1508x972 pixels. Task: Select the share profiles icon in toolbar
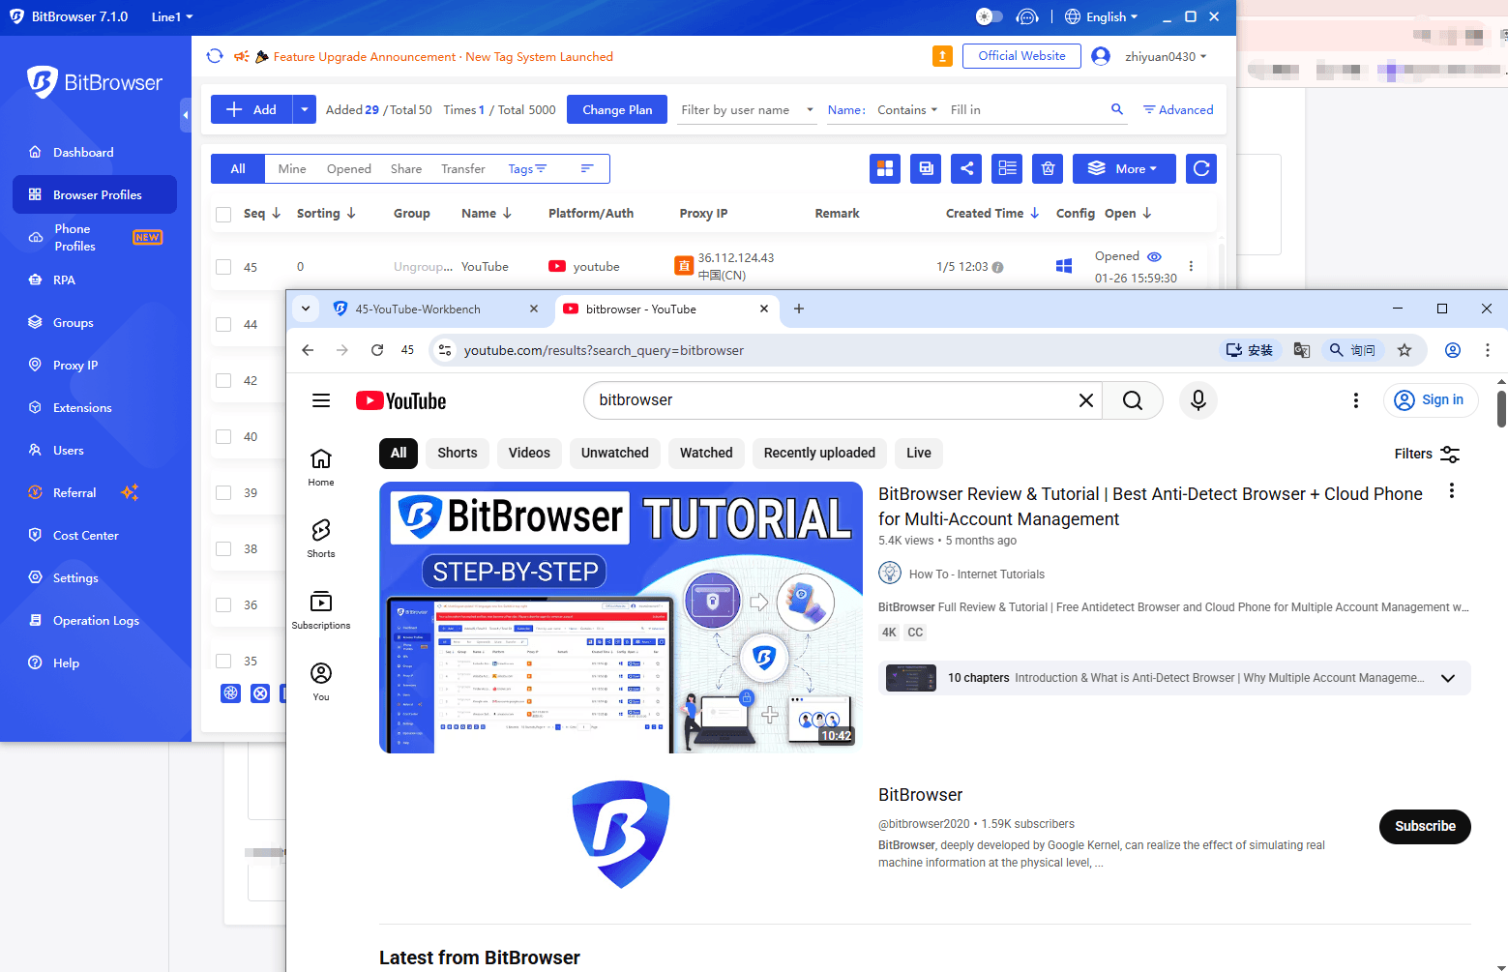click(x=965, y=168)
